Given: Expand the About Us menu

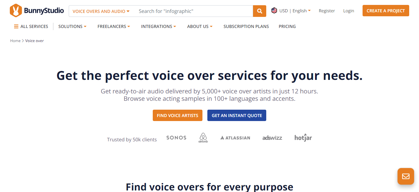Looking at the screenshot, I should click(200, 26).
